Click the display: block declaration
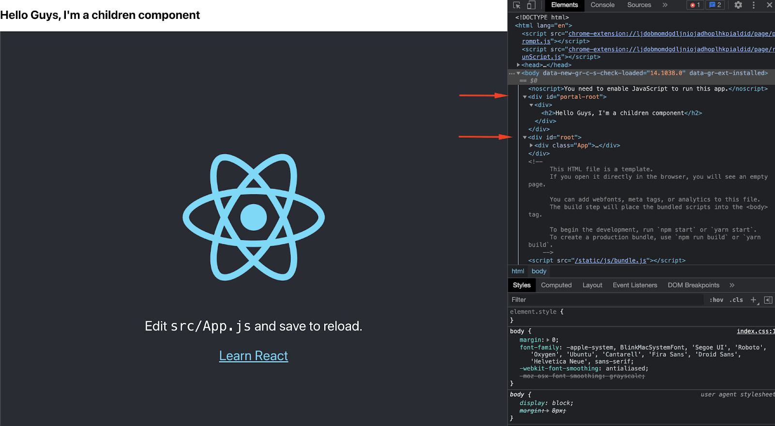Viewport: 775px width, 426px height. tap(546, 403)
